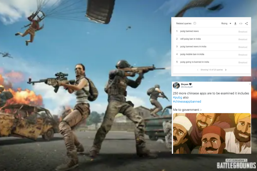Expand the tweet options chevron menu
Viewport: 257px width, 171px height.
click(x=250, y=84)
